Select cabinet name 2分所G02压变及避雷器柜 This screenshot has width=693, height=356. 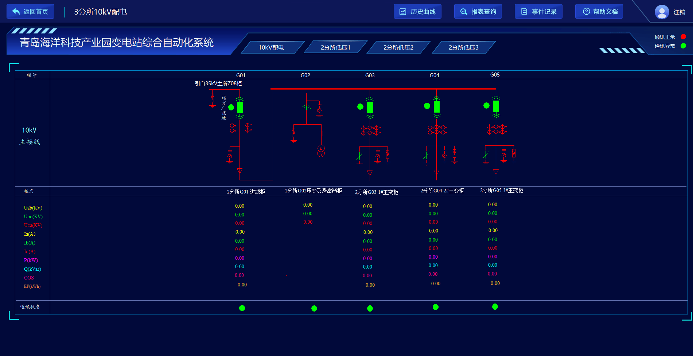point(314,191)
